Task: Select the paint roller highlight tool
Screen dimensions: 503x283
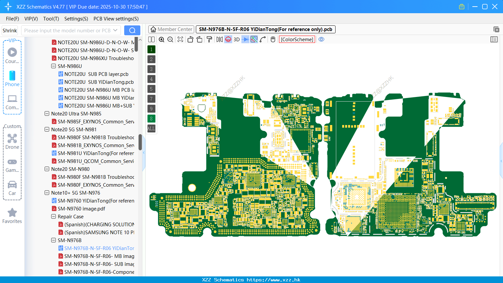Action: pos(209,40)
